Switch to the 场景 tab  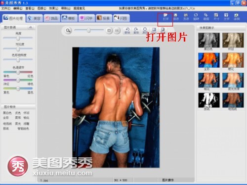104,18
